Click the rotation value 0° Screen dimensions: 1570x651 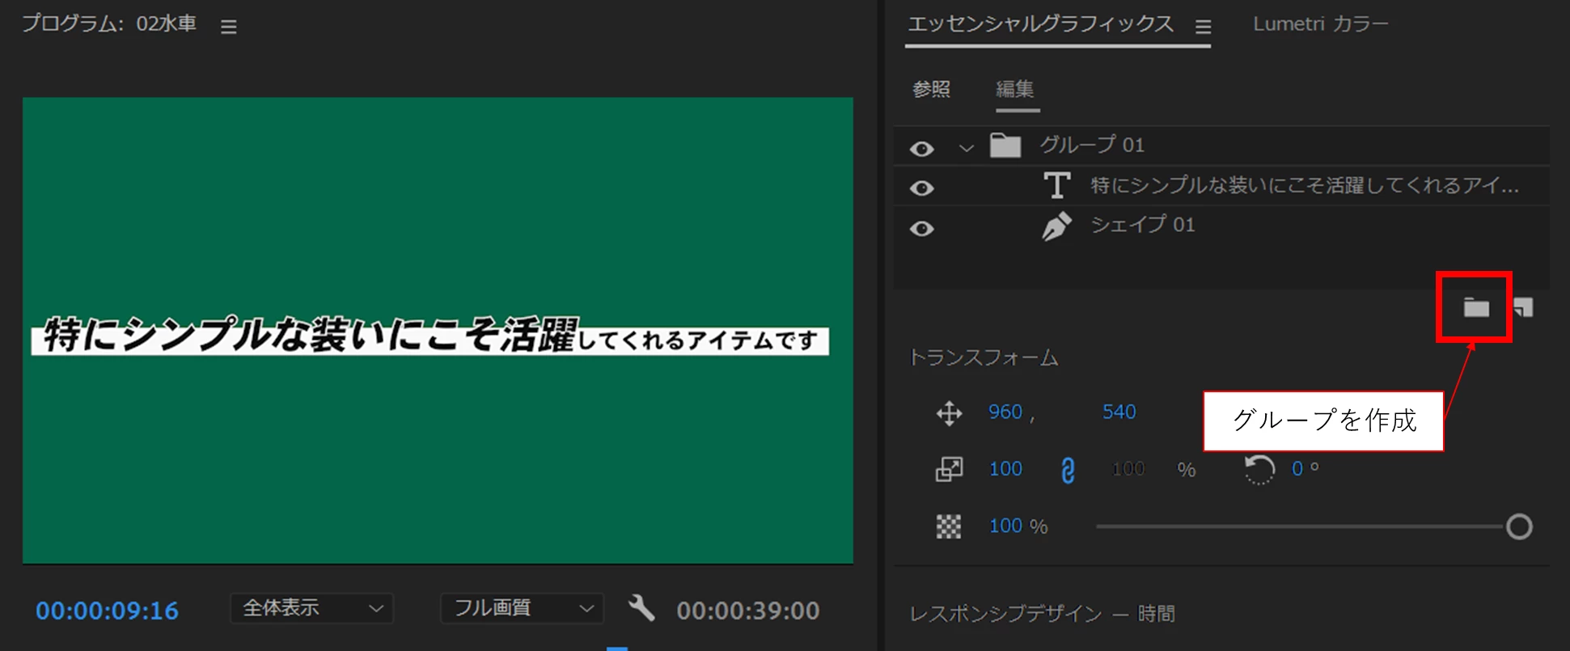click(1305, 469)
